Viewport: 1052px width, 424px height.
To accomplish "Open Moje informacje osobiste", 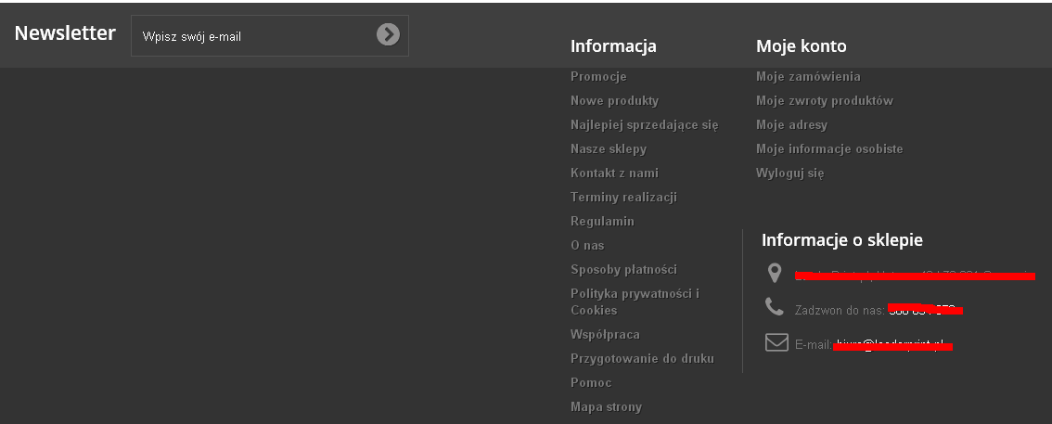I will (829, 149).
